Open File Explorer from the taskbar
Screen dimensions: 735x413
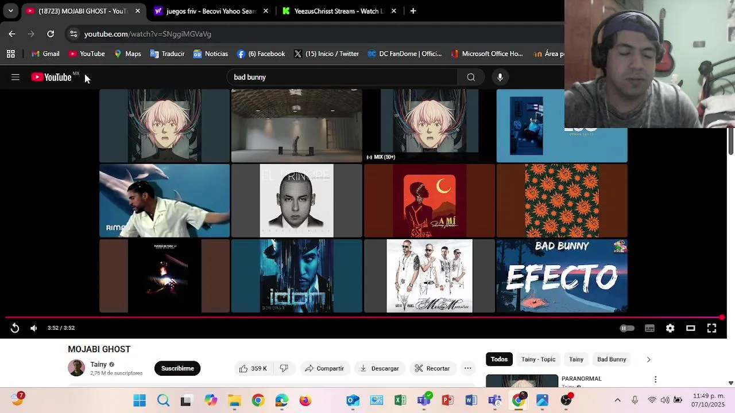[x=234, y=400]
